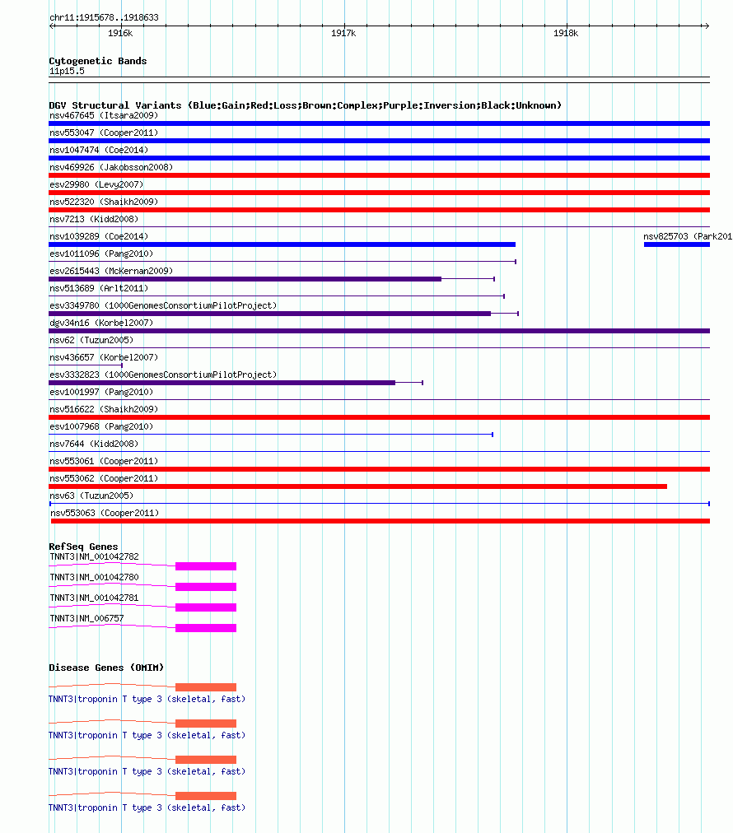Image resolution: width=733 pixels, height=833 pixels.
Task: Click the 1916k ruler label
Action: click(x=120, y=33)
